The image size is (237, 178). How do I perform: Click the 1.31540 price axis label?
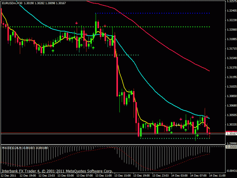coord(232,58)
